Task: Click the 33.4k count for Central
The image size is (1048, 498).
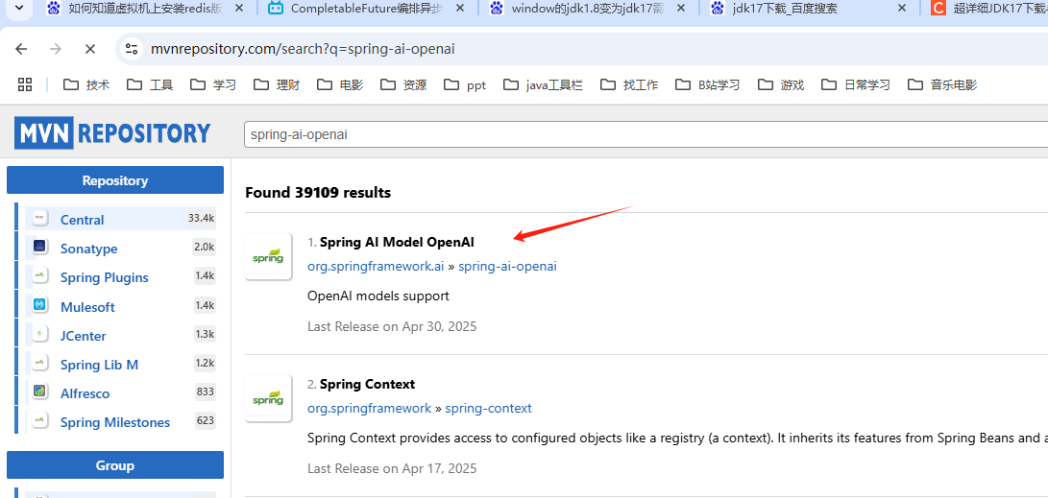Action: tap(201, 218)
